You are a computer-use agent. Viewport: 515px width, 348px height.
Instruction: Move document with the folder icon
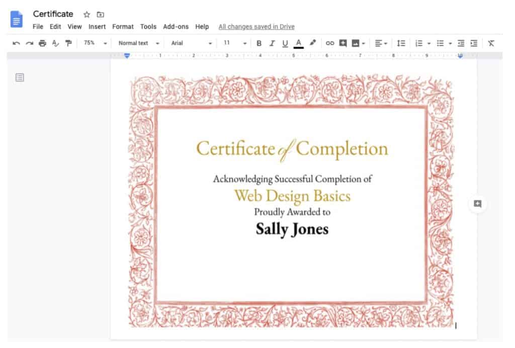pyautogui.click(x=101, y=15)
